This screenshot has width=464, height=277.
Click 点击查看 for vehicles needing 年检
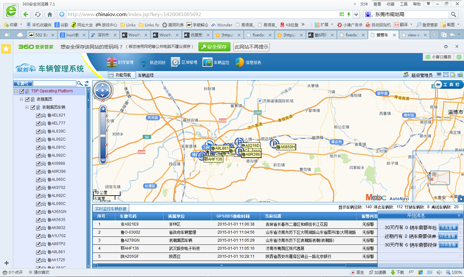point(448,227)
